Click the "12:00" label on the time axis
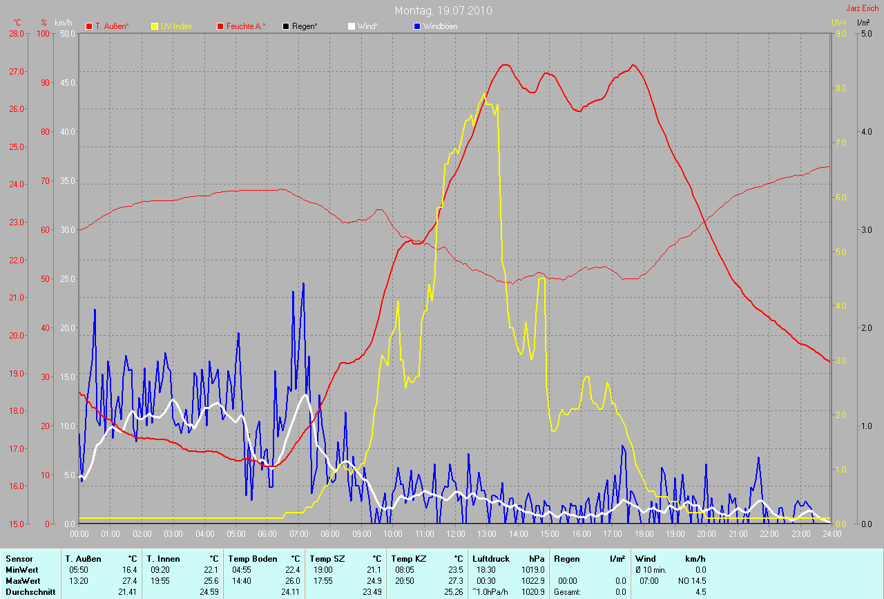 [455, 534]
